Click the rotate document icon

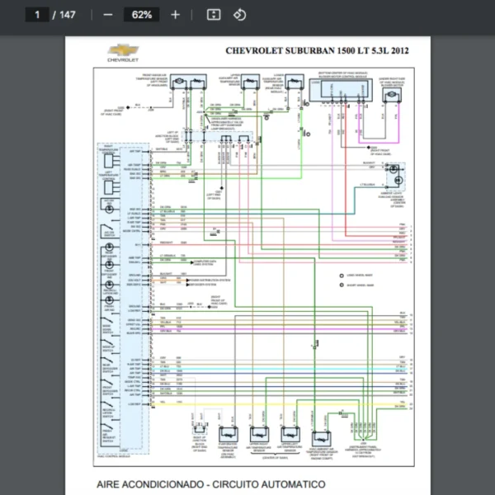coord(239,15)
